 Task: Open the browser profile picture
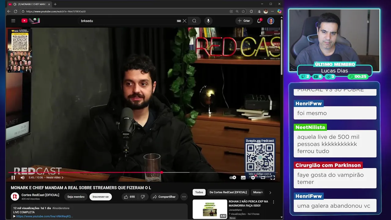[x=266, y=11]
